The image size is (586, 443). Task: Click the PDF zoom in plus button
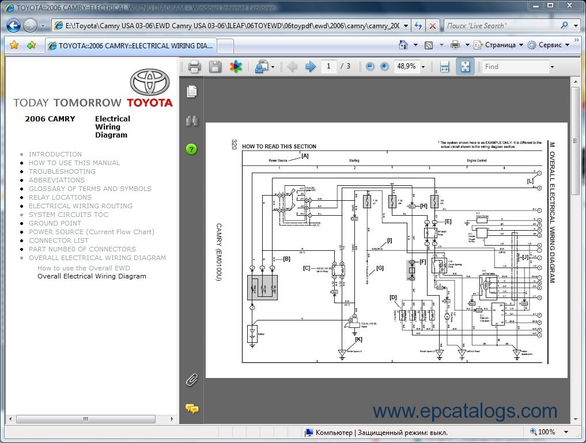384,66
